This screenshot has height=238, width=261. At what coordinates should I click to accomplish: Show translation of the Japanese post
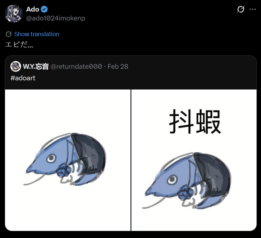36,34
